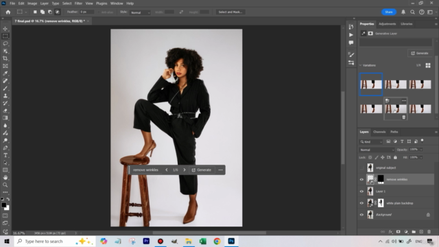The image size is (439, 247).
Task: Hide the white plain backdrop layer
Action: [x=361, y=203]
